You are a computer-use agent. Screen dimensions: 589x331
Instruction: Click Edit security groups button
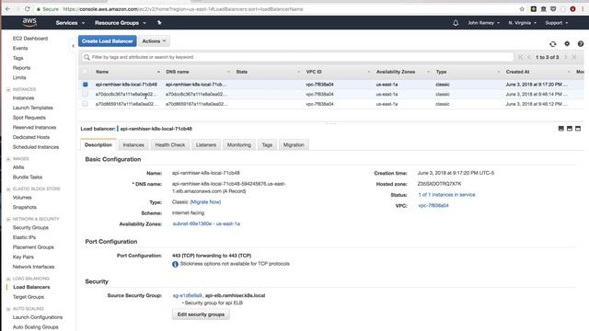tap(201, 314)
